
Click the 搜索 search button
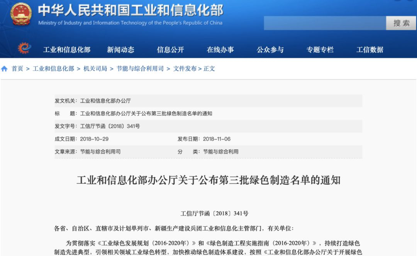[401, 23]
